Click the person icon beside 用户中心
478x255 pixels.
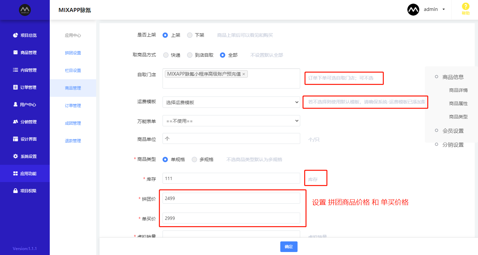tap(15, 104)
